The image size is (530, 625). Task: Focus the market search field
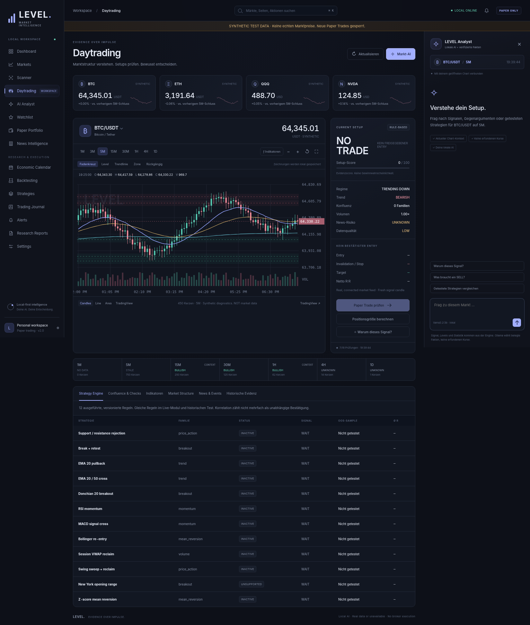point(286,11)
